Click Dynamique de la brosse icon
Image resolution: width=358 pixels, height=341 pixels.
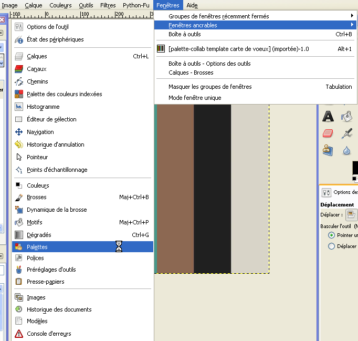point(19,210)
